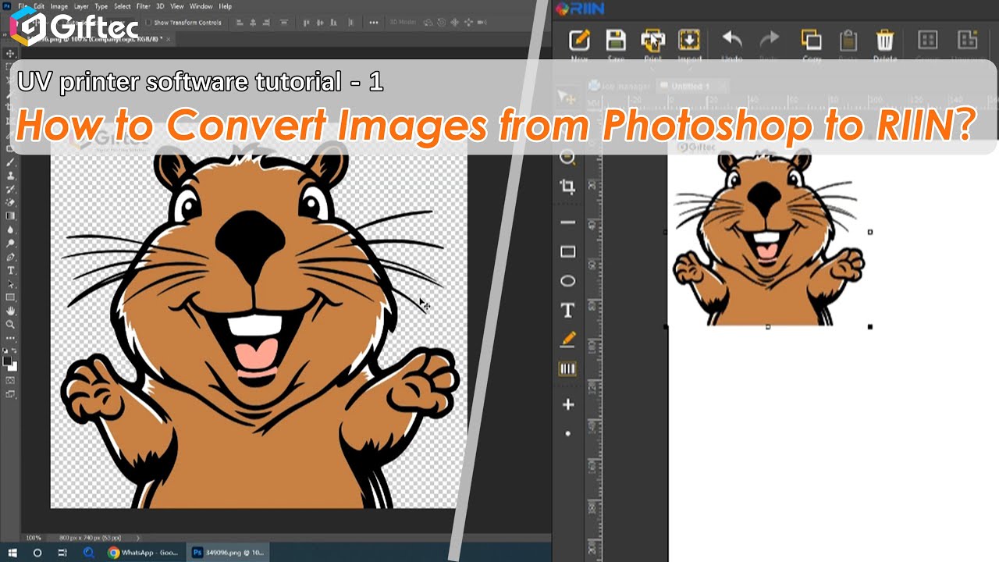Click the Import icon in RIIN

point(689,41)
